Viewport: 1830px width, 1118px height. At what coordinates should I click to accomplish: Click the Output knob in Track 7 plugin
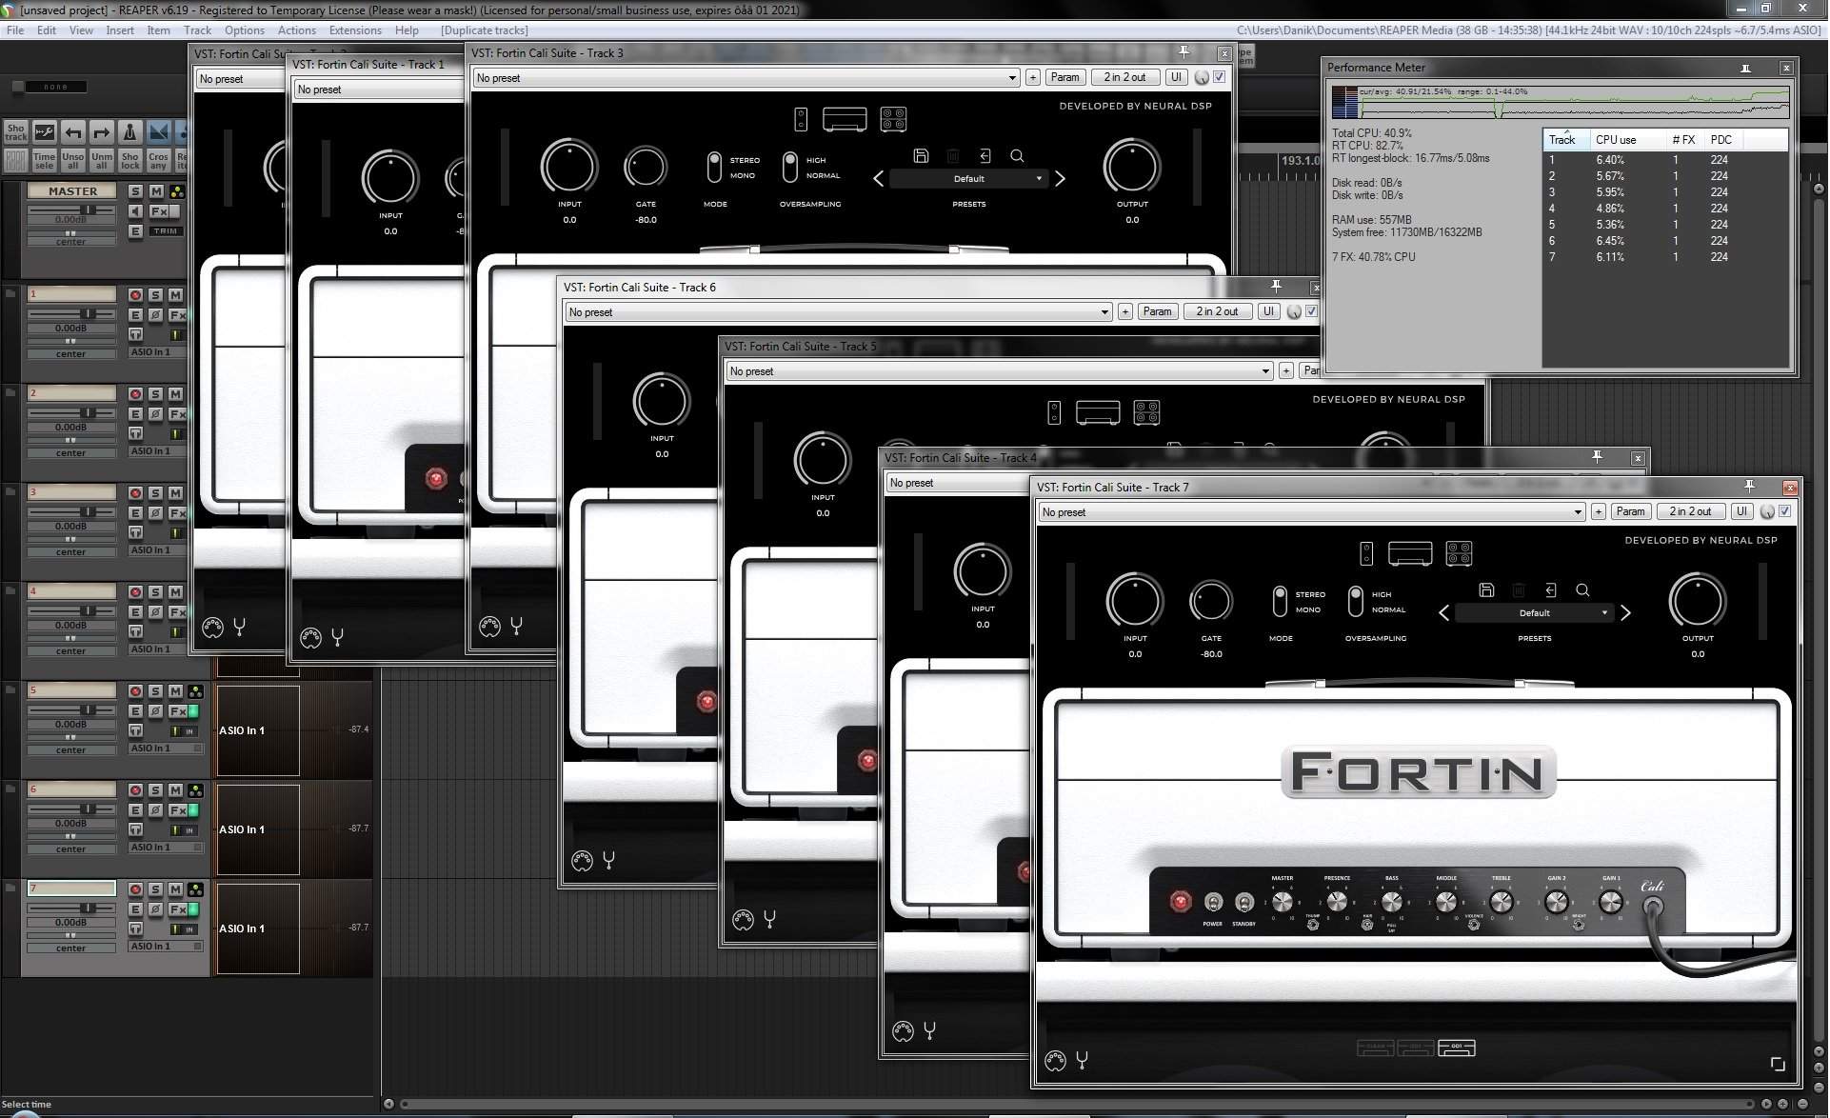click(x=1697, y=601)
